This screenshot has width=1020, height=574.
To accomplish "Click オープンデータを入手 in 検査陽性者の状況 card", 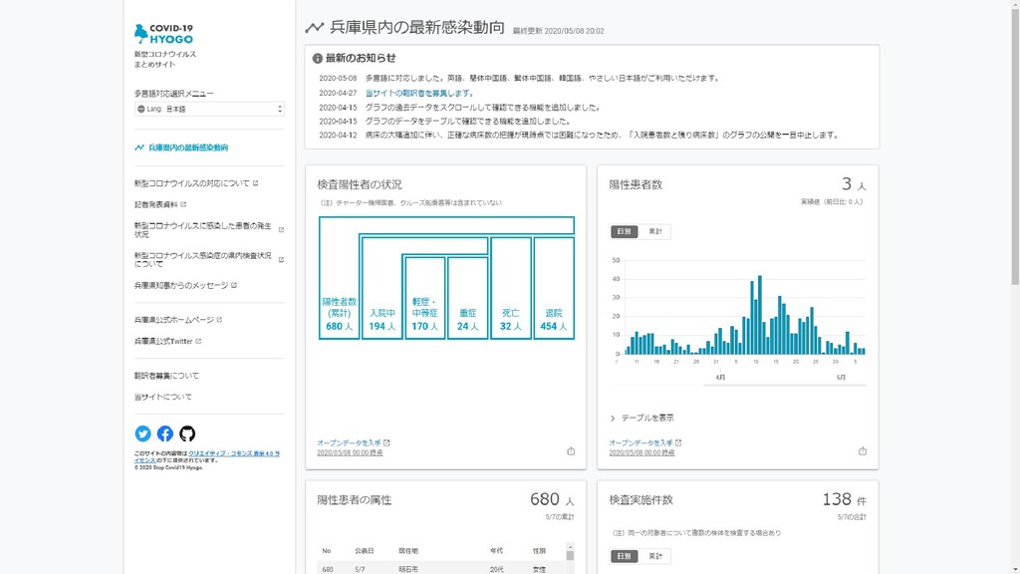I will (354, 442).
